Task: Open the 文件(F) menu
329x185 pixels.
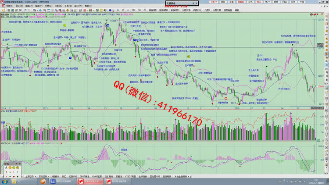Action: pyautogui.click(x=10, y=6)
